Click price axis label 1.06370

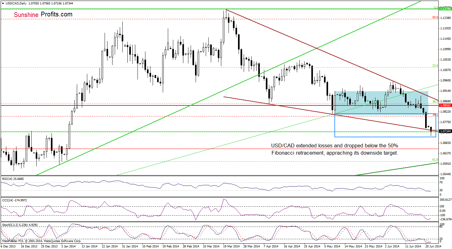click(445, 153)
